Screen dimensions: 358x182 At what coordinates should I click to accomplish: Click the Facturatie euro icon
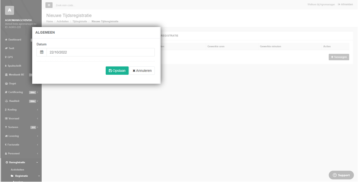(6, 145)
